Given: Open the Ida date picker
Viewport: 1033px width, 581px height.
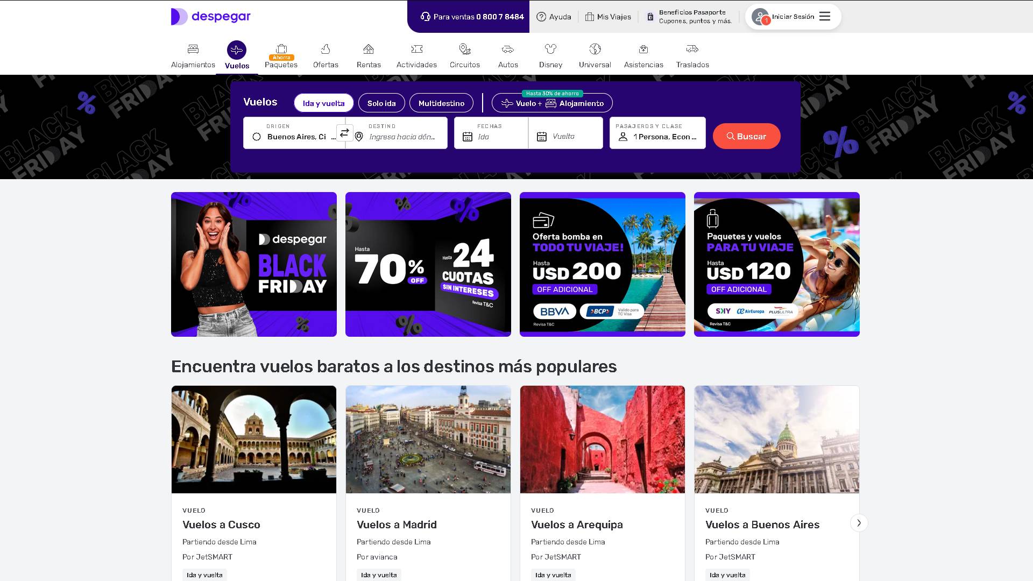Looking at the screenshot, I should pyautogui.click(x=491, y=133).
